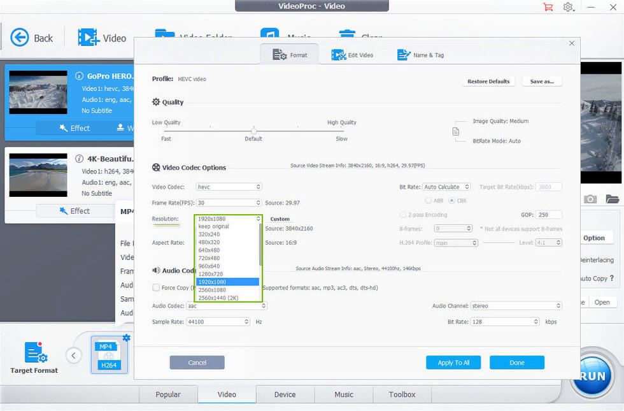Close the Format settings dialog
This screenshot has height=411, width=624.
click(572, 43)
